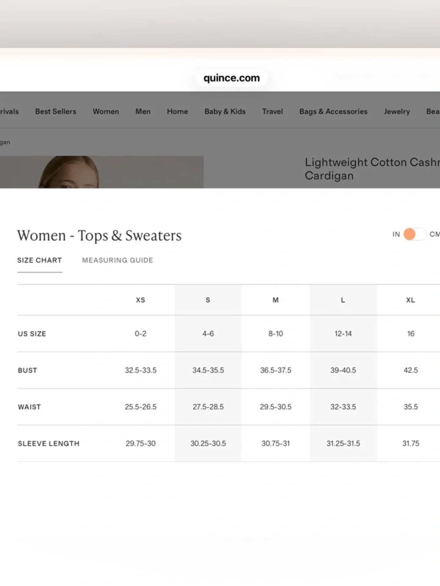Click the quince.com address bar
Viewport: 440px width, 586px height.
click(231, 78)
